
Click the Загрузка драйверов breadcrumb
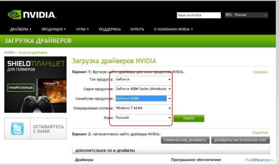(x=33, y=52)
